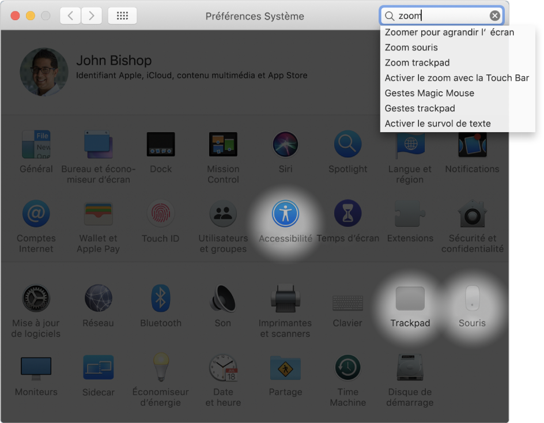Click the yellow minimize window button
544x423 pixels.
coord(31,16)
